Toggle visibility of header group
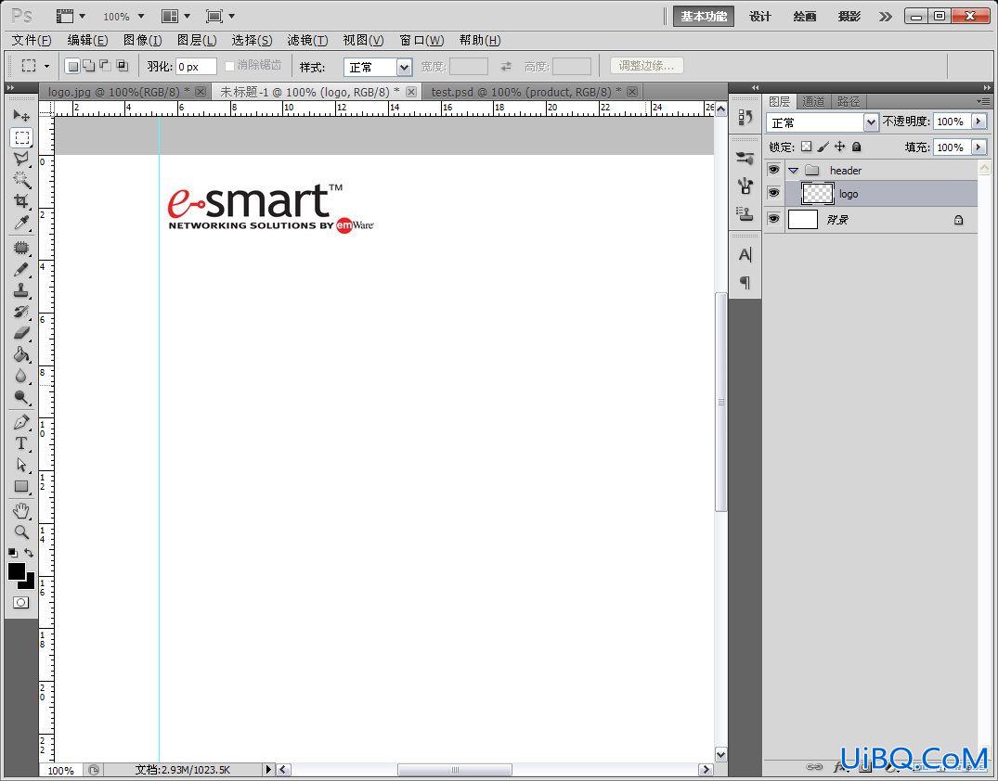 point(773,170)
